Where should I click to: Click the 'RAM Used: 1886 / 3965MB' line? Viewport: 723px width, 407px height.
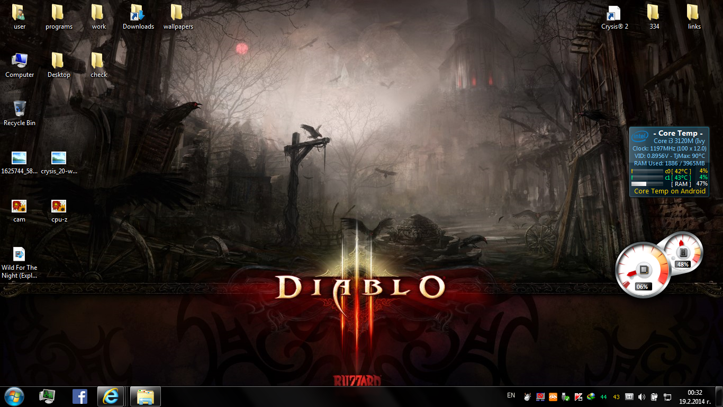670,163
